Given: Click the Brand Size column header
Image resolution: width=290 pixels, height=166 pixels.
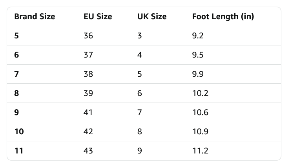Looking at the screenshot, I should point(35,16).
